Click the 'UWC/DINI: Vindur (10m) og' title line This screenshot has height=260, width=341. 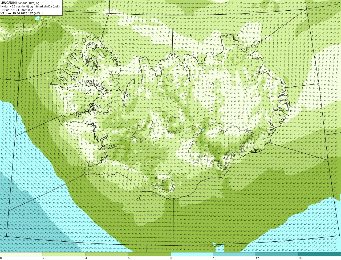[x=20, y=3]
